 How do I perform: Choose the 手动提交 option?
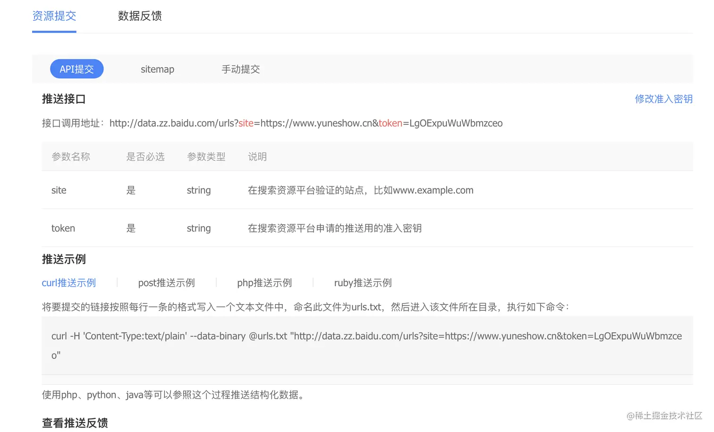[240, 69]
